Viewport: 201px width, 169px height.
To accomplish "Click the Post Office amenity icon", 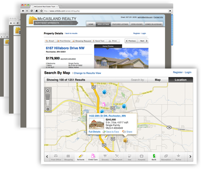I will [56, 156].
